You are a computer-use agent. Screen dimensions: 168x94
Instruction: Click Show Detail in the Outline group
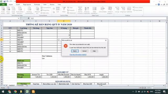[138, 8]
